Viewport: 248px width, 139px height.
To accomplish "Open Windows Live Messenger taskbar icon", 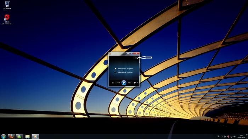I will point(19,136).
